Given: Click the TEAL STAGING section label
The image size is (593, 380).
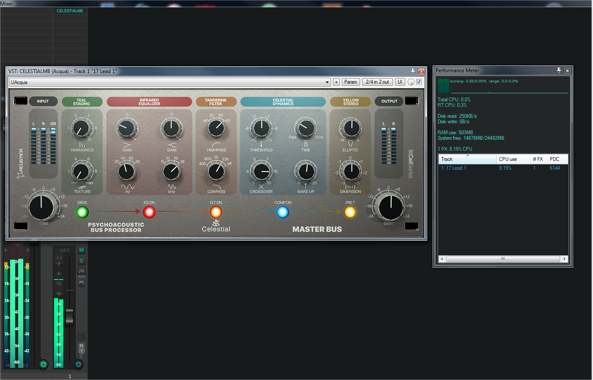Looking at the screenshot, I should [x=82, y=102].
